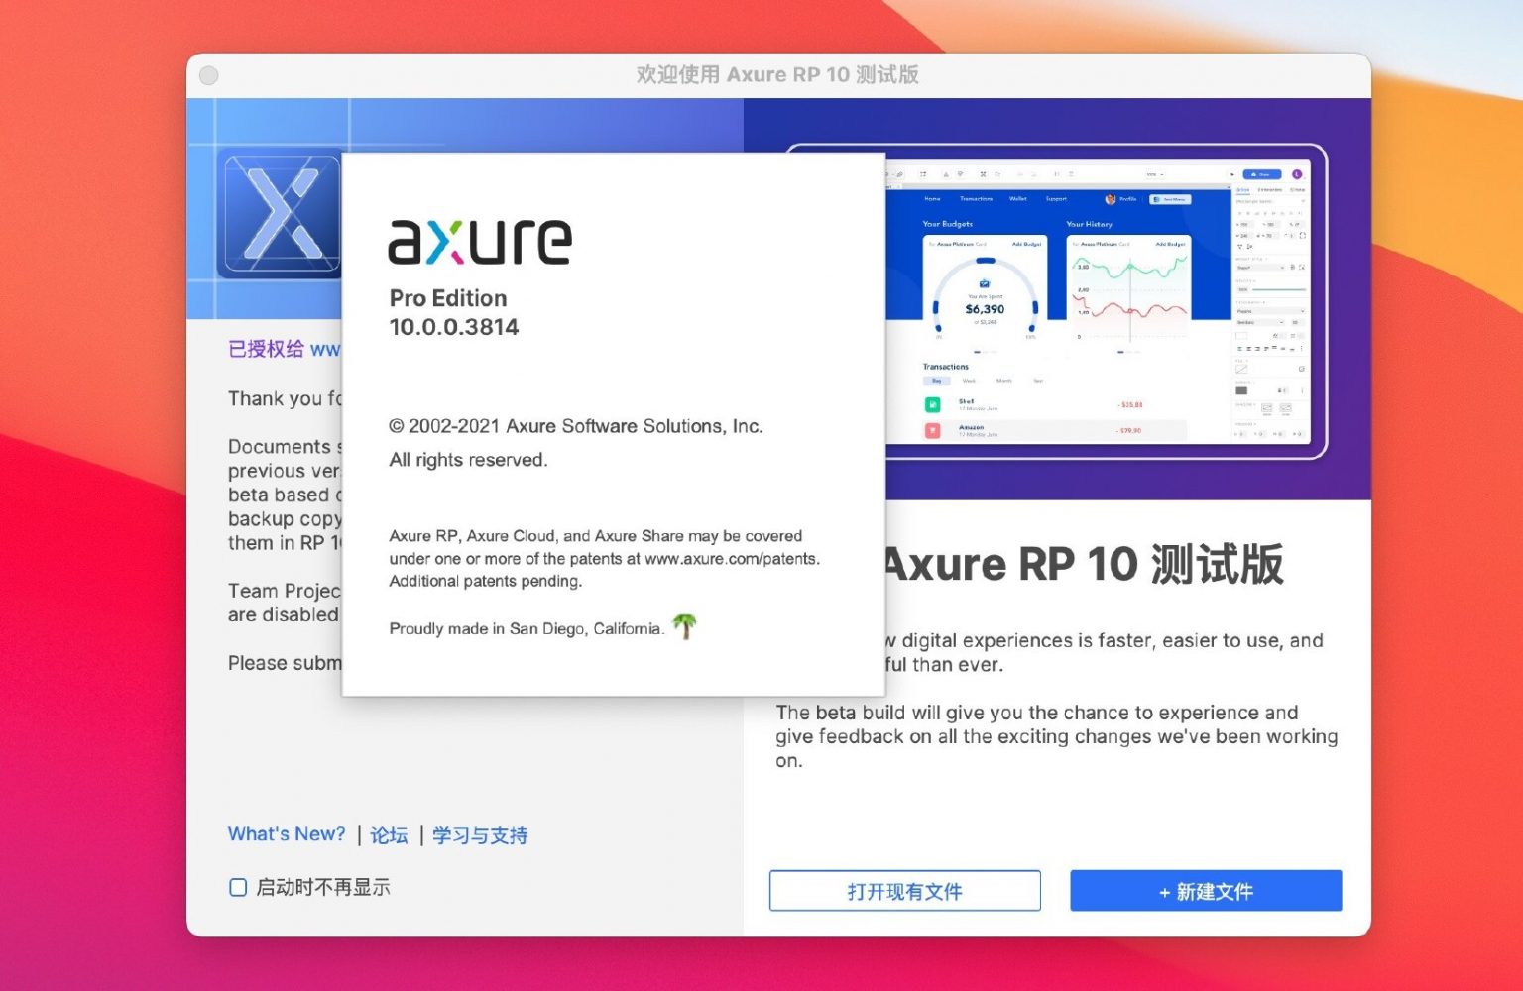Switch to the Wallet tab in preview
1523x991 pixels.
point(1018,199)
